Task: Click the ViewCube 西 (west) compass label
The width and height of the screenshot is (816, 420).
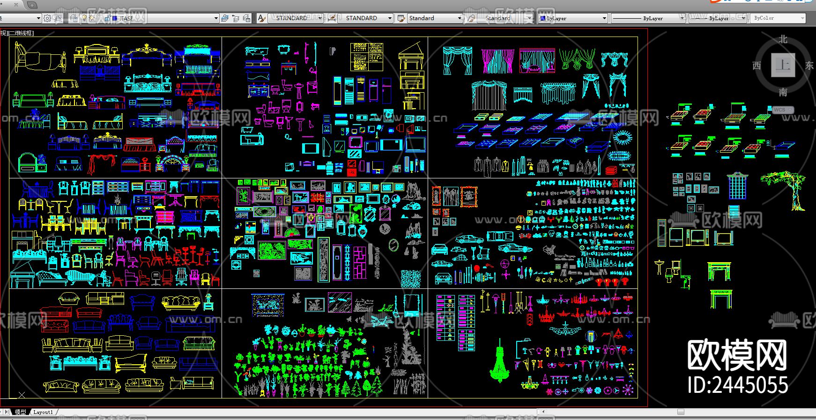Action: click(x=757, y=66)
